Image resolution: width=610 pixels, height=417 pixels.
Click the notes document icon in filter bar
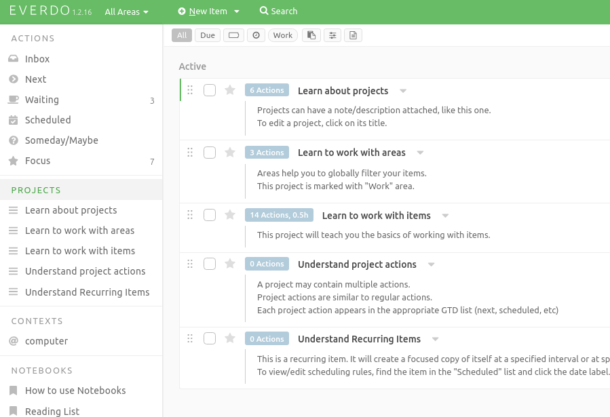click(353, 35)
